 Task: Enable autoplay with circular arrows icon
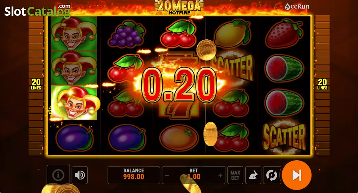point(271,175)
